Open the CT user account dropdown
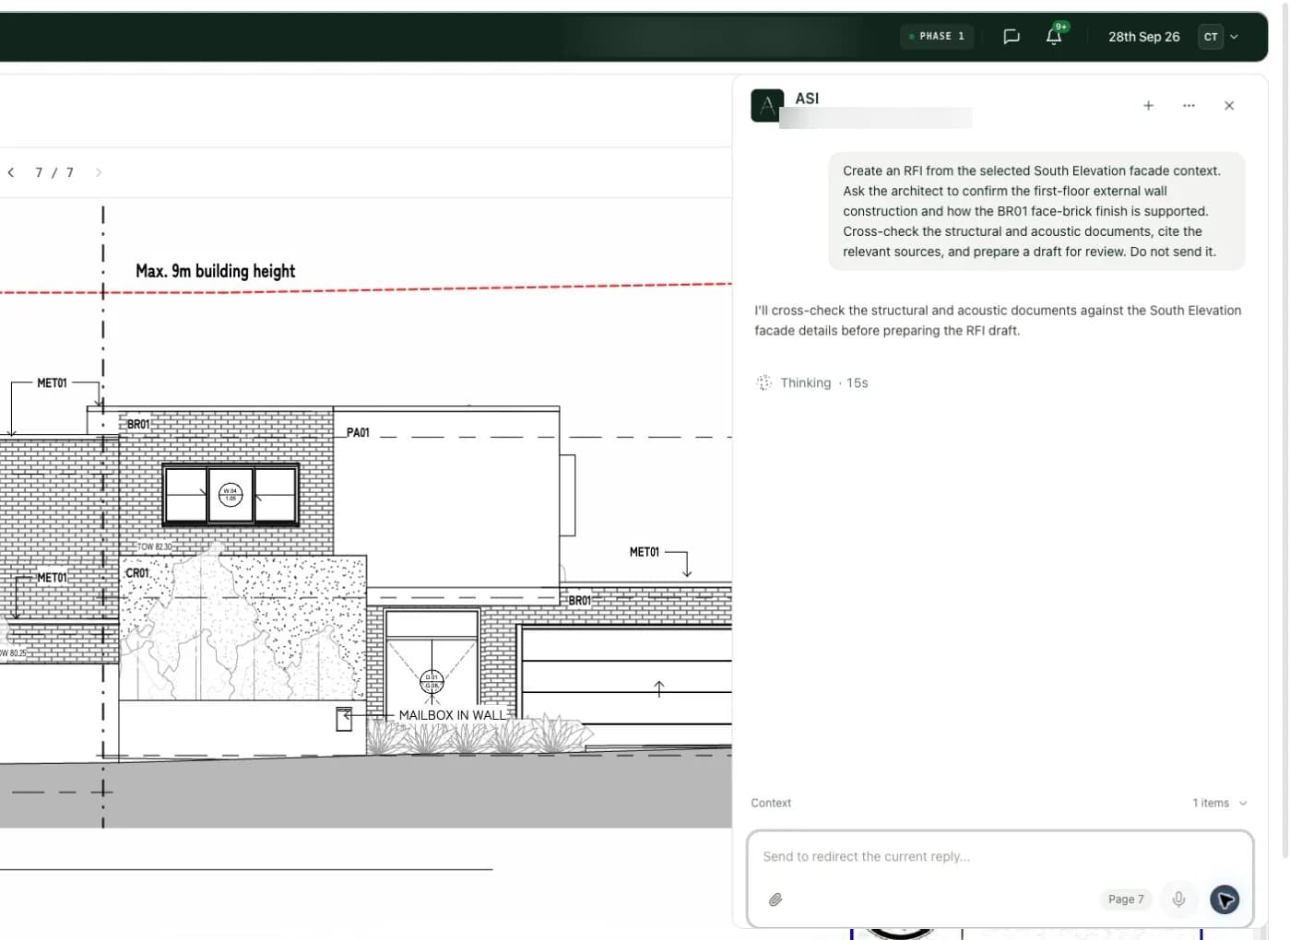Screen dimensions: 1290x940 (1219, 37)
